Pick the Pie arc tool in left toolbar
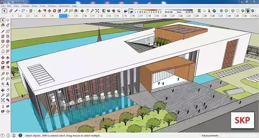Screen dimensions: 259x138 [x=8, y=51]
